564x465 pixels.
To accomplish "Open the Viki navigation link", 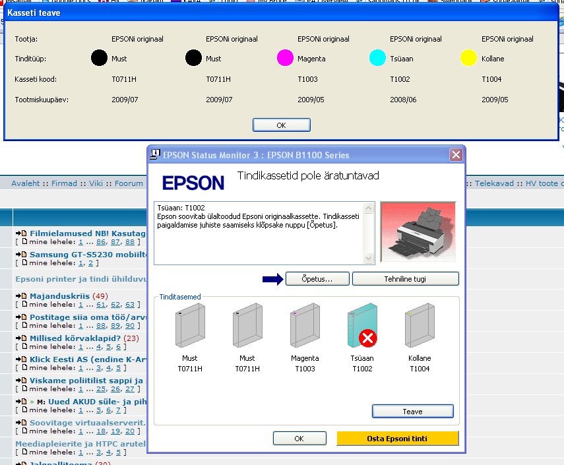I will click(96, 183).
